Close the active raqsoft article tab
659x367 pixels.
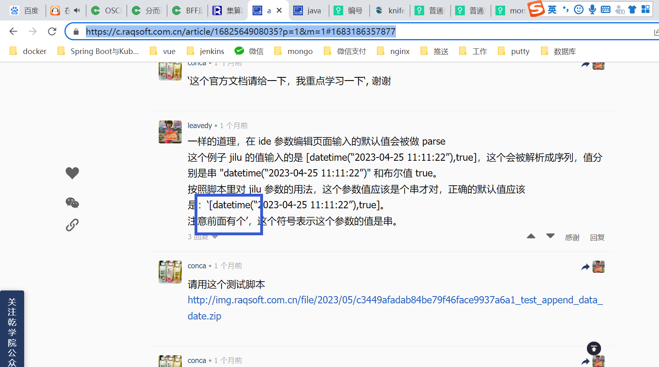(279, 10)
